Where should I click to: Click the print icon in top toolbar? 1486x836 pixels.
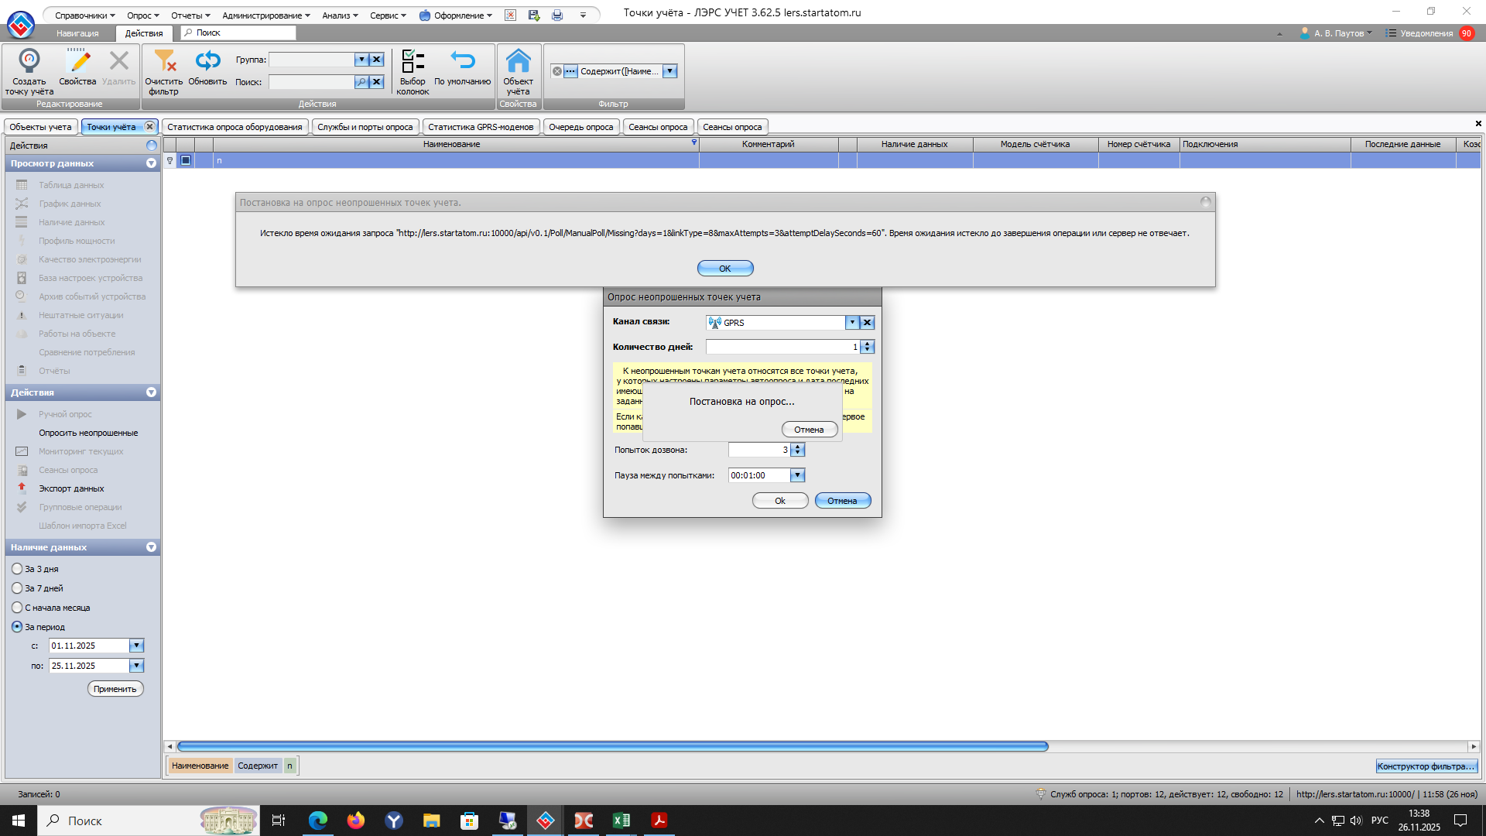(557, 15)
